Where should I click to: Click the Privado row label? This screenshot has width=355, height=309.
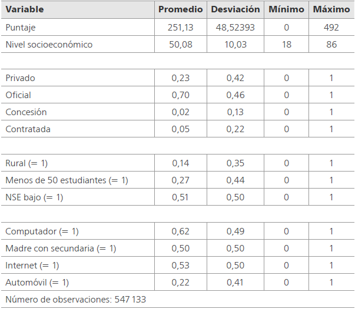[x=19, y=78]
